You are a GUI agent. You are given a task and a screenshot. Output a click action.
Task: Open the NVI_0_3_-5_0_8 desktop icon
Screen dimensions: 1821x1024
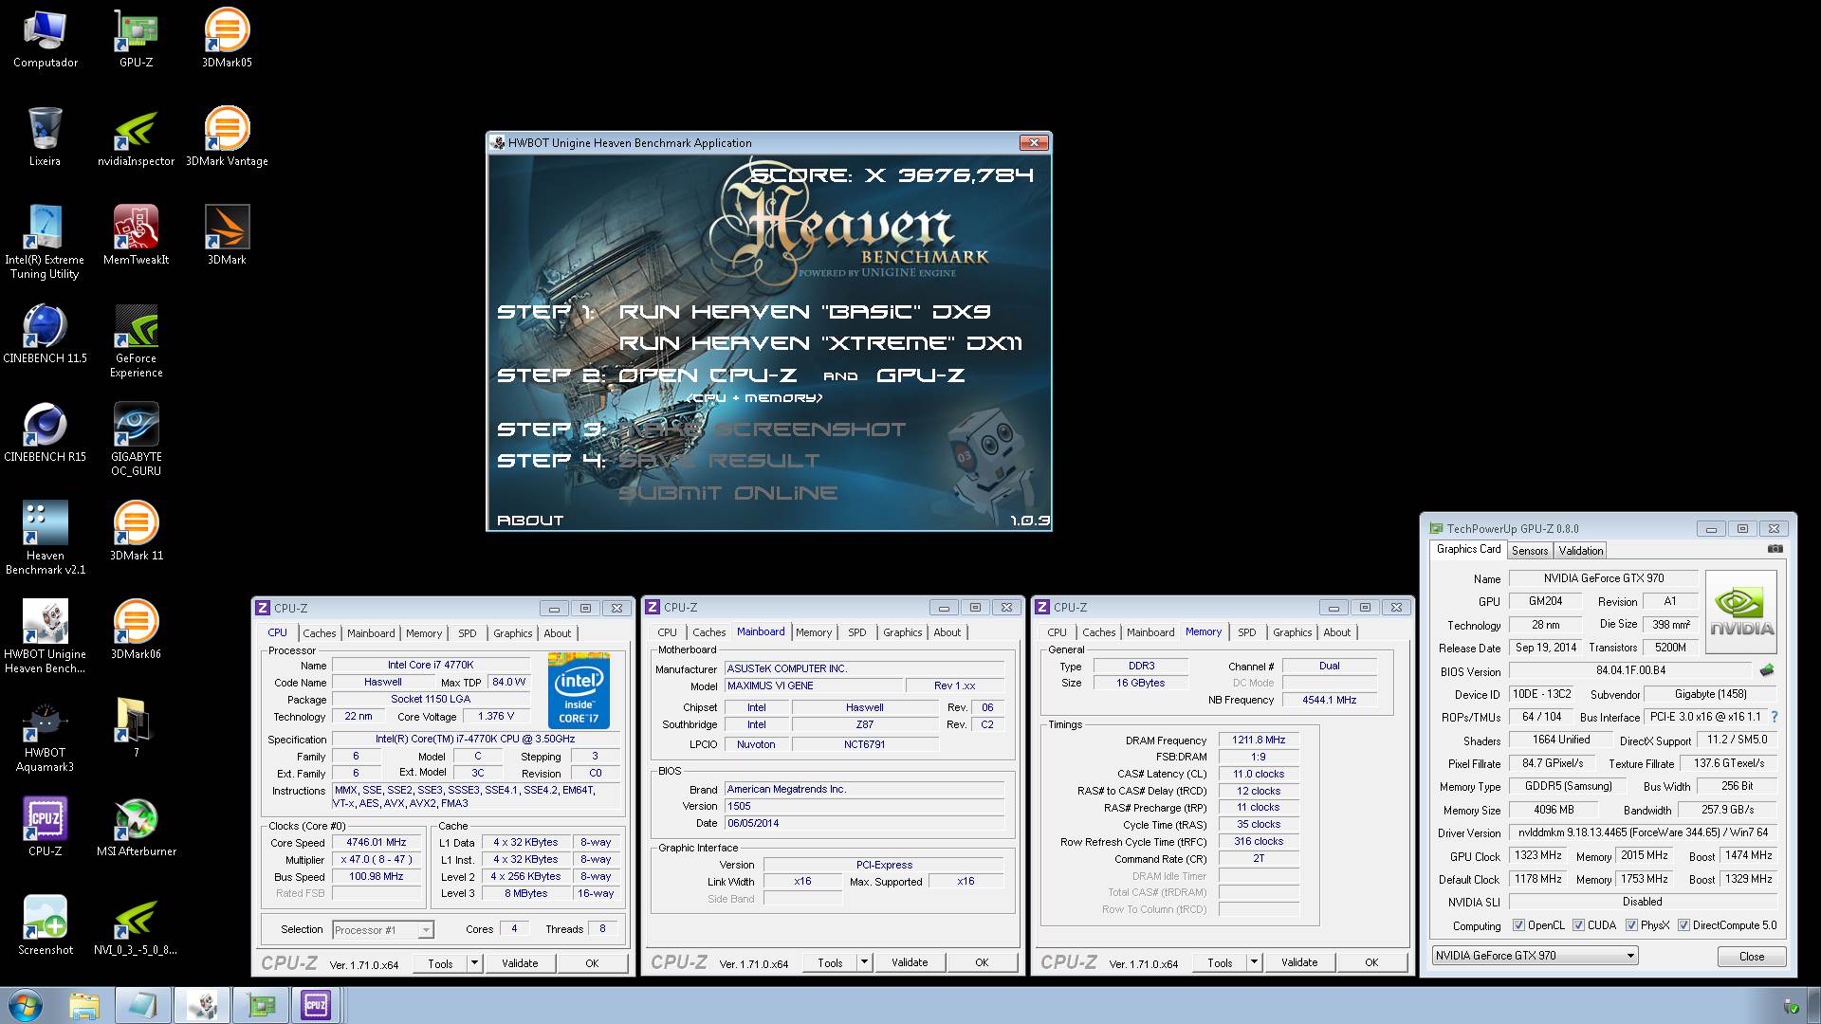point(136,925)
